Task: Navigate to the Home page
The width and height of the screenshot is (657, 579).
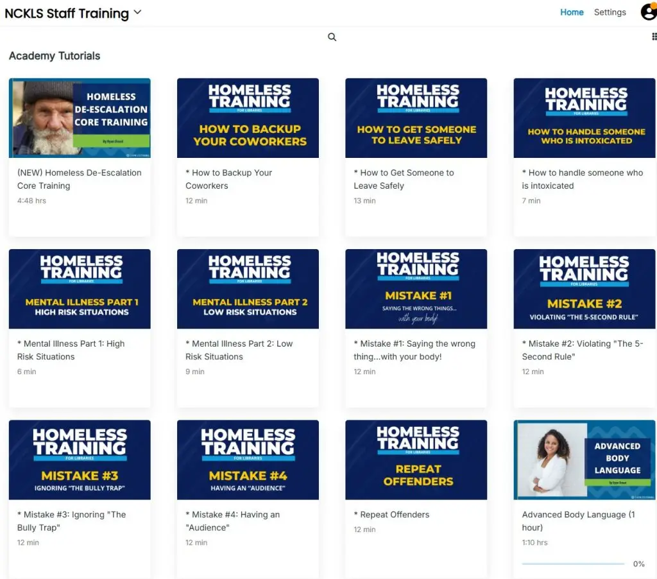Action: coord(572,12)
